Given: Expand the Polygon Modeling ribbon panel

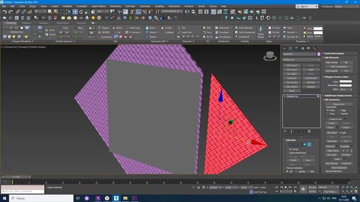Looking at the screenshot, I should click(x=22, y=42).
